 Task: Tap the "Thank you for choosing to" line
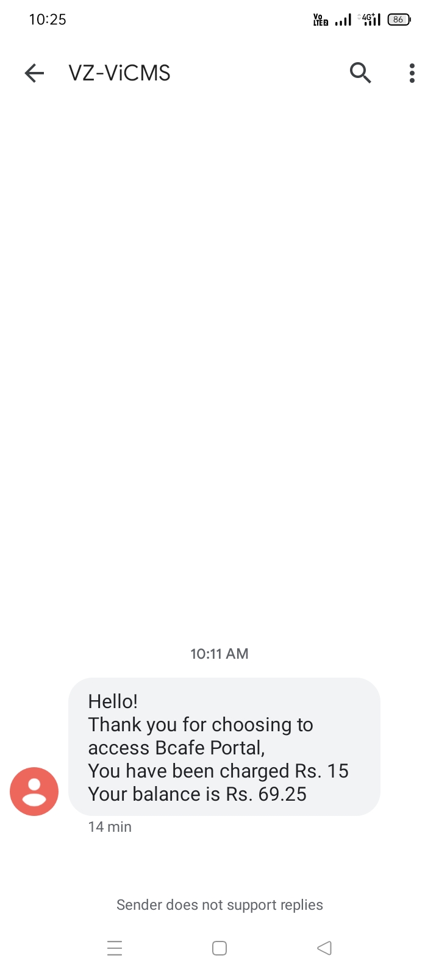[x=201, y=725]
